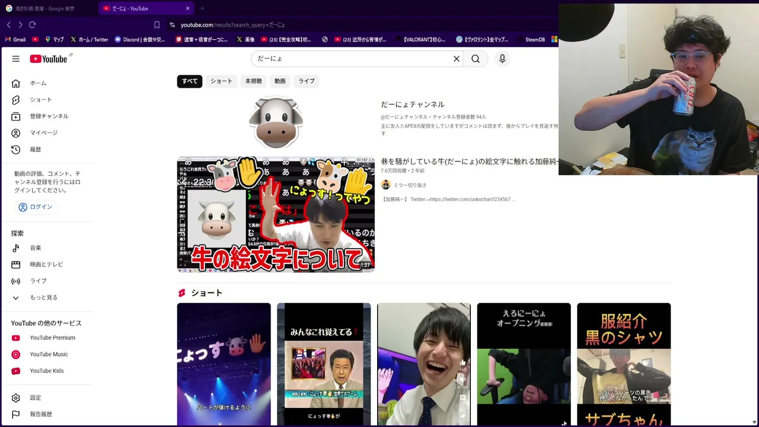Open 映画とテレビ under 探索

coord(47,265)
